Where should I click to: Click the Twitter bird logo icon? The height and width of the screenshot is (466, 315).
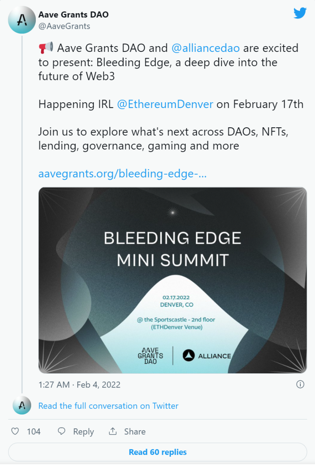(300, 13)
